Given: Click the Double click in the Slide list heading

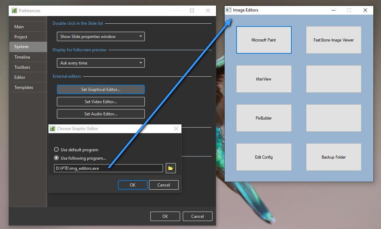Looking at the screenshot, I should point(78,23).
